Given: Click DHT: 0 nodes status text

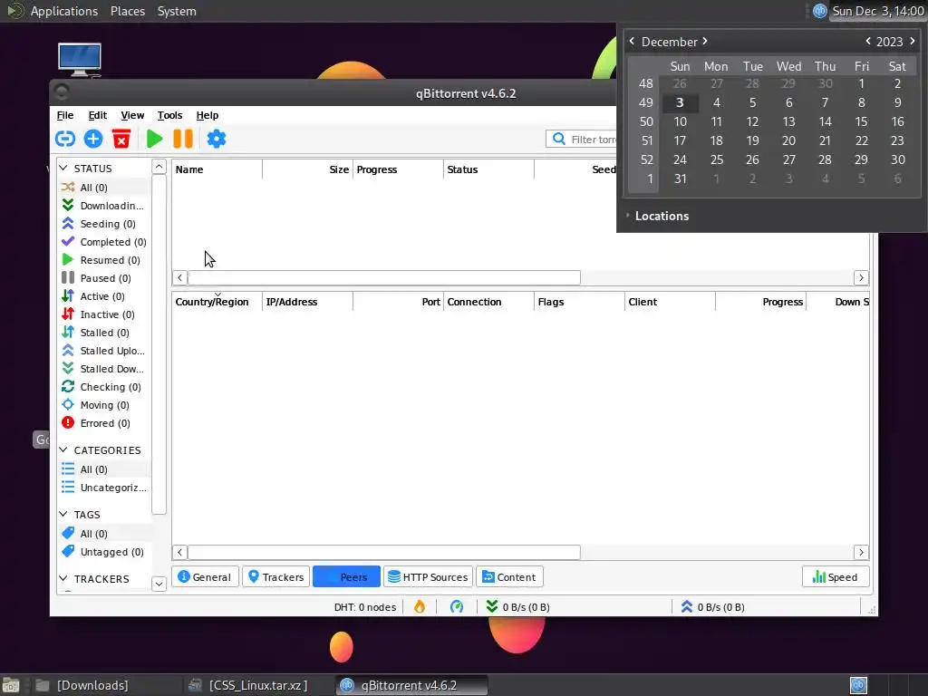Looking at the screenshot, I should [365, 607].
